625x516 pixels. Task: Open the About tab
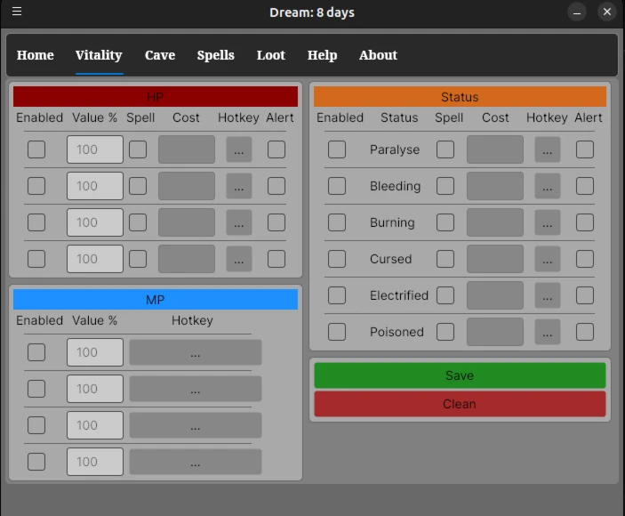pyautogui.click(x=378, y=55)
